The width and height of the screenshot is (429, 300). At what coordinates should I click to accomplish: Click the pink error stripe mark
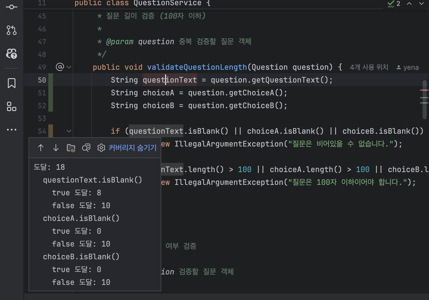coord(424,90)
